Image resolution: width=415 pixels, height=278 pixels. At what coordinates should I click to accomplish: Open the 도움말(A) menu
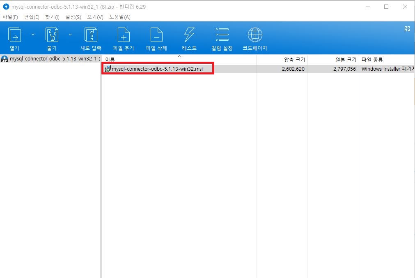[x=120, y=17]
